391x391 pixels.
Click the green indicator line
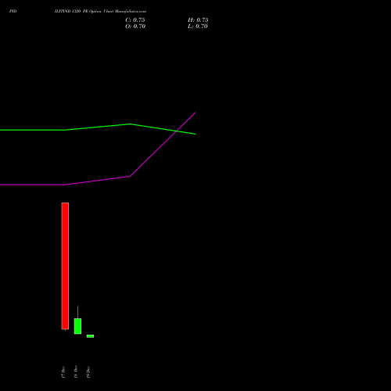click(x=98, y=127)
